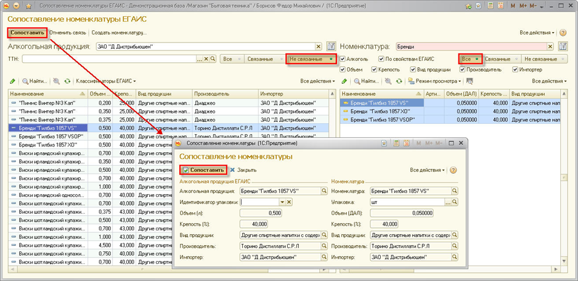Screen dimensions: 578x281
Task: Open calendar icon in main window title bar
Action: tap(500, 6)
